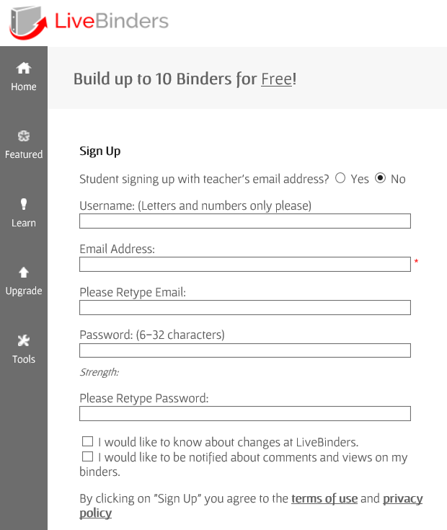Enable notifications about comments and views
The image size is (447, 530).
pos(87,456)
